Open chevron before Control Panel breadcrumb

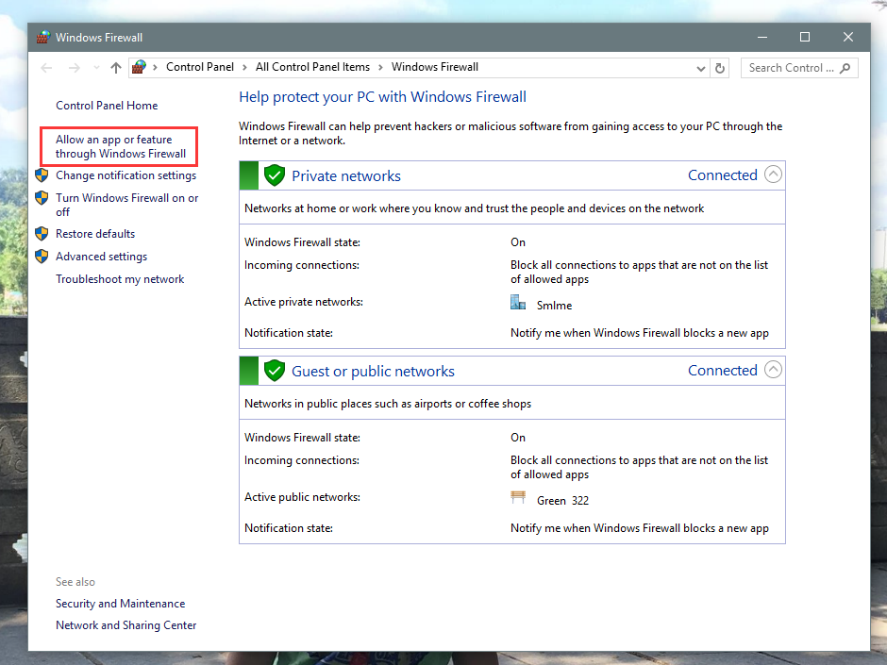click(x=155, y=68)
